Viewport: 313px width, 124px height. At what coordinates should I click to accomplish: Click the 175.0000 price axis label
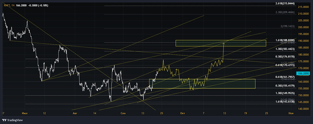303,62
